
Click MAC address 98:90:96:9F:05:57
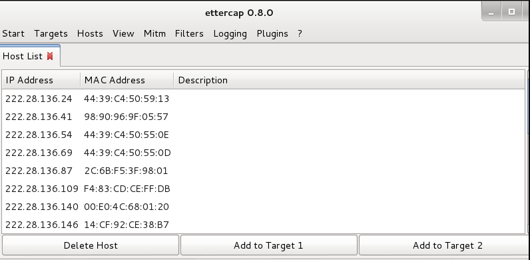point(126,117)
